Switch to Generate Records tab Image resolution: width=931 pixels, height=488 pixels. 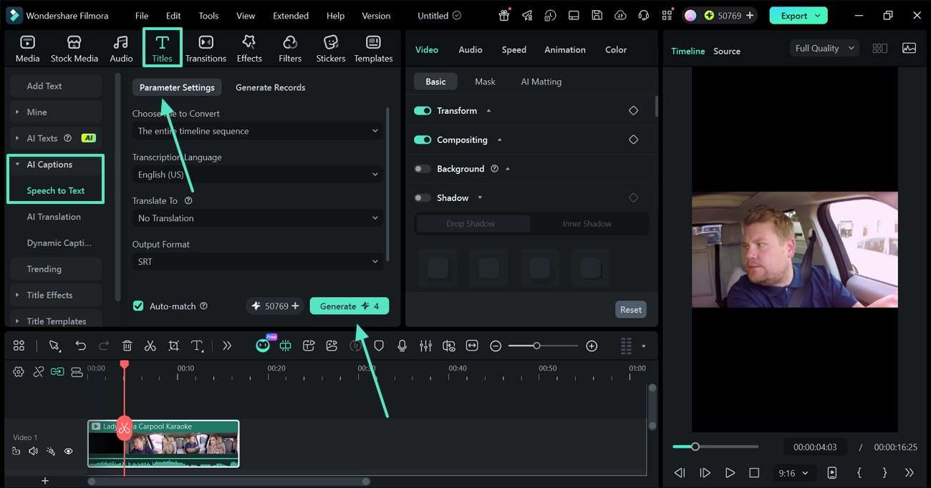click(x=270, y=87)
